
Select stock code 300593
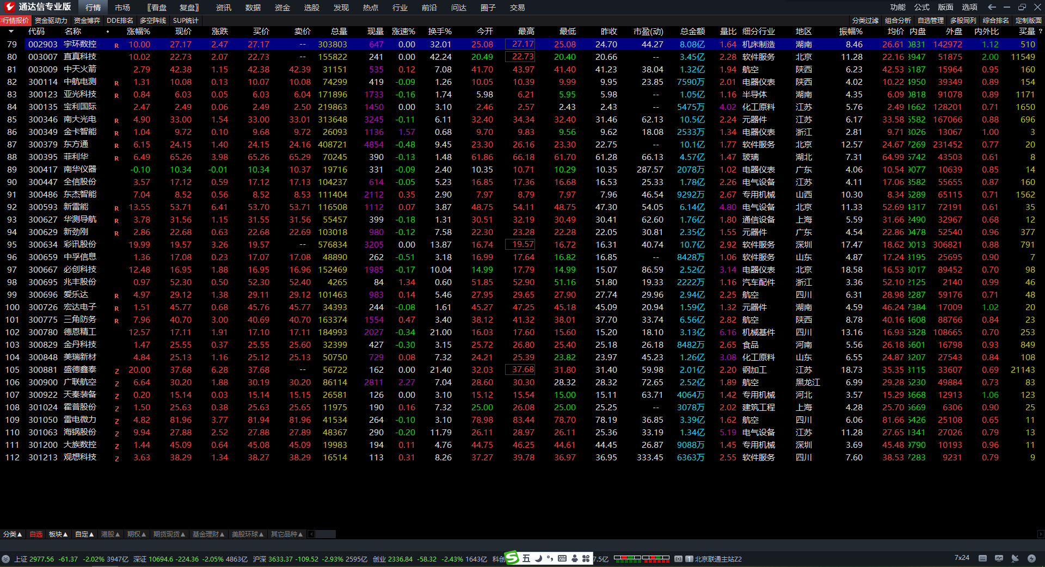point(43,207)
